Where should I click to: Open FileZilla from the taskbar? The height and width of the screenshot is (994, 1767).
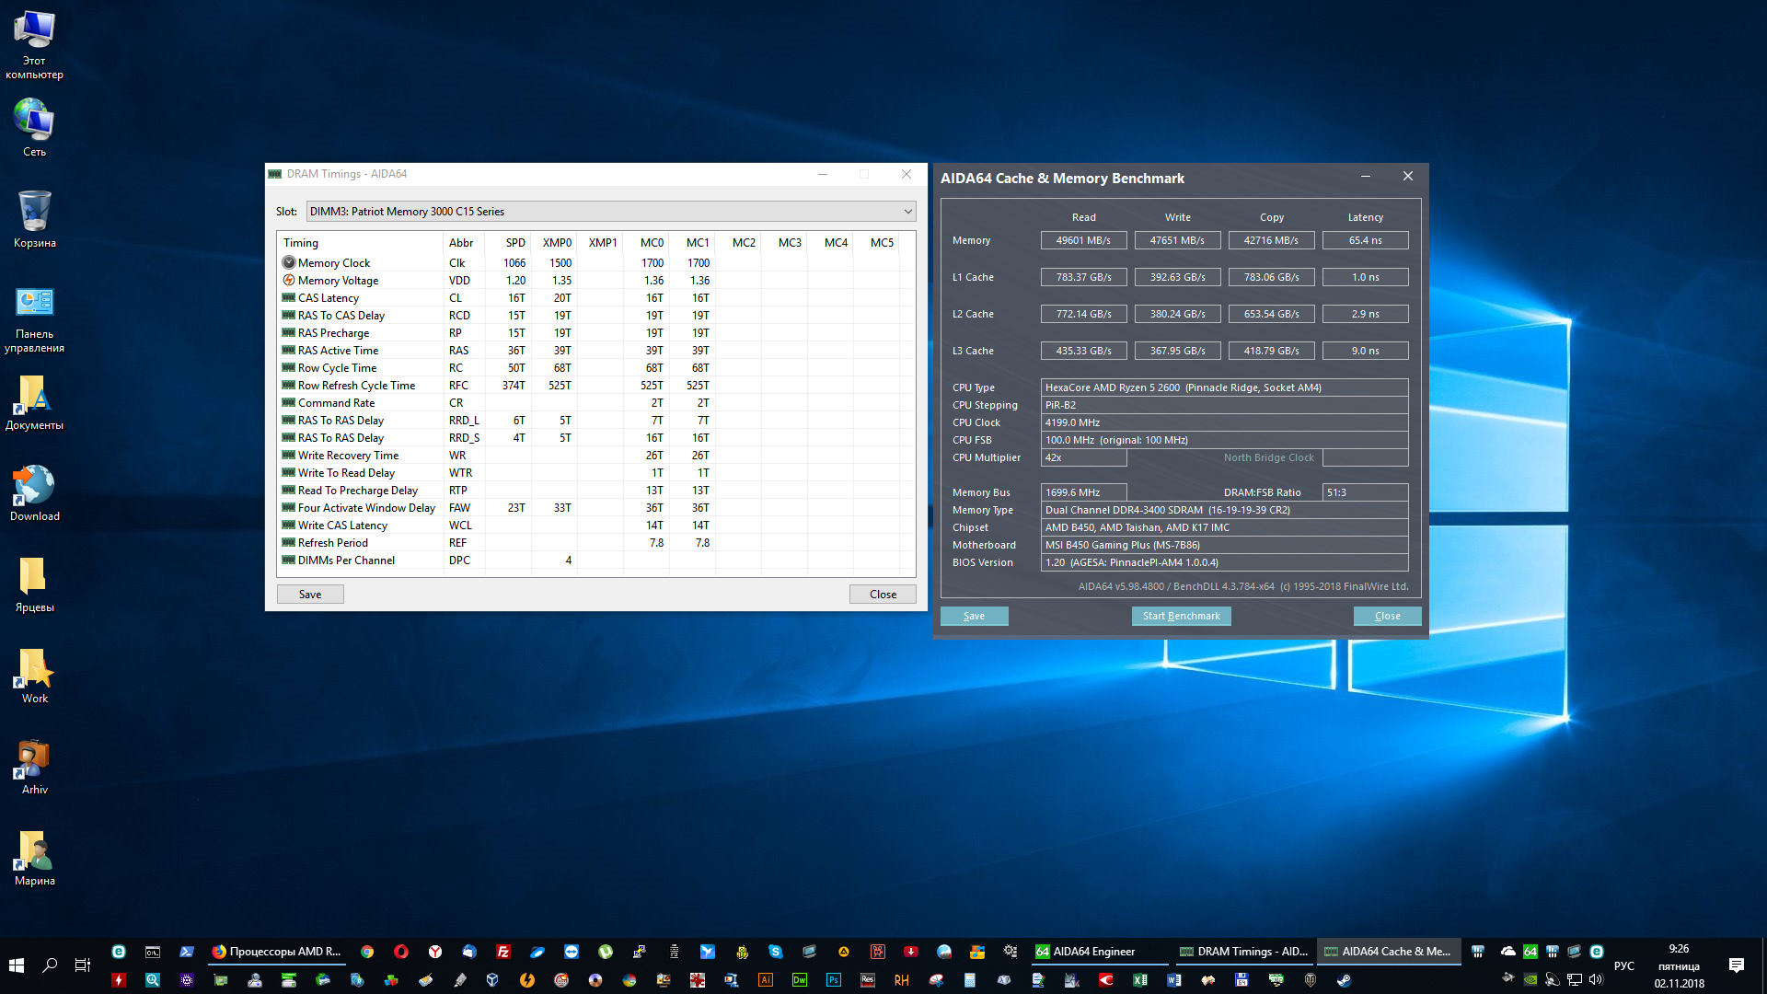[502, 952]
